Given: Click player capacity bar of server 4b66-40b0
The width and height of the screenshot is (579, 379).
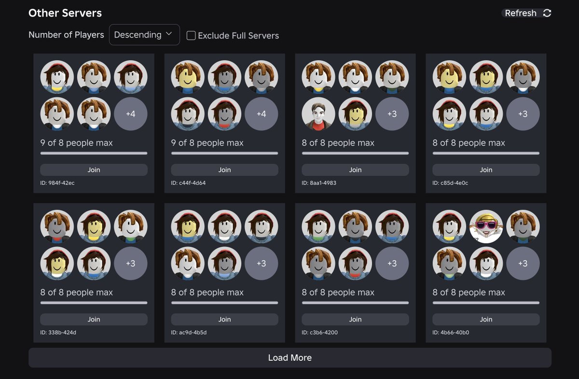Looking at the screenshot, I should (486, 303).
